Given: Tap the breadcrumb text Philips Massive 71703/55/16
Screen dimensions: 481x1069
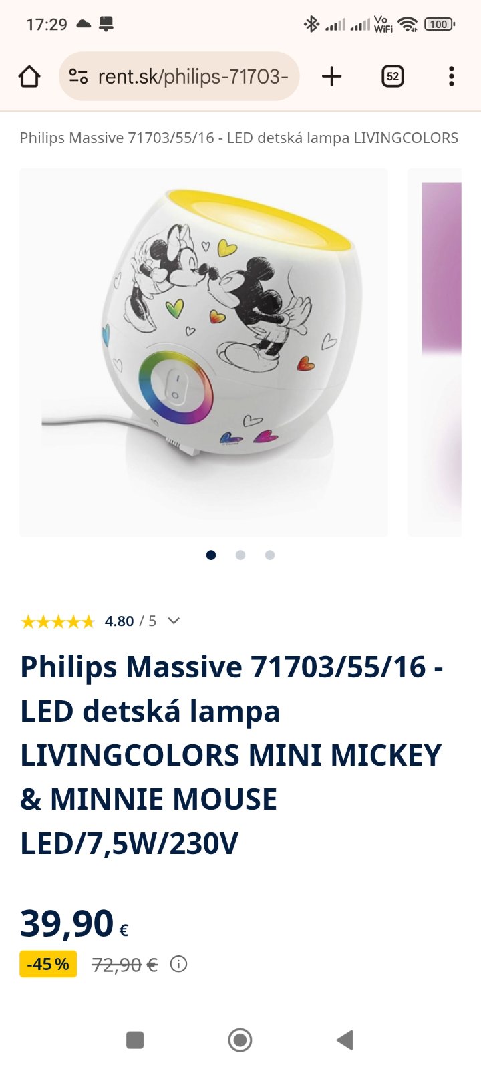Looking at the screenshot, I should [117, 138].
